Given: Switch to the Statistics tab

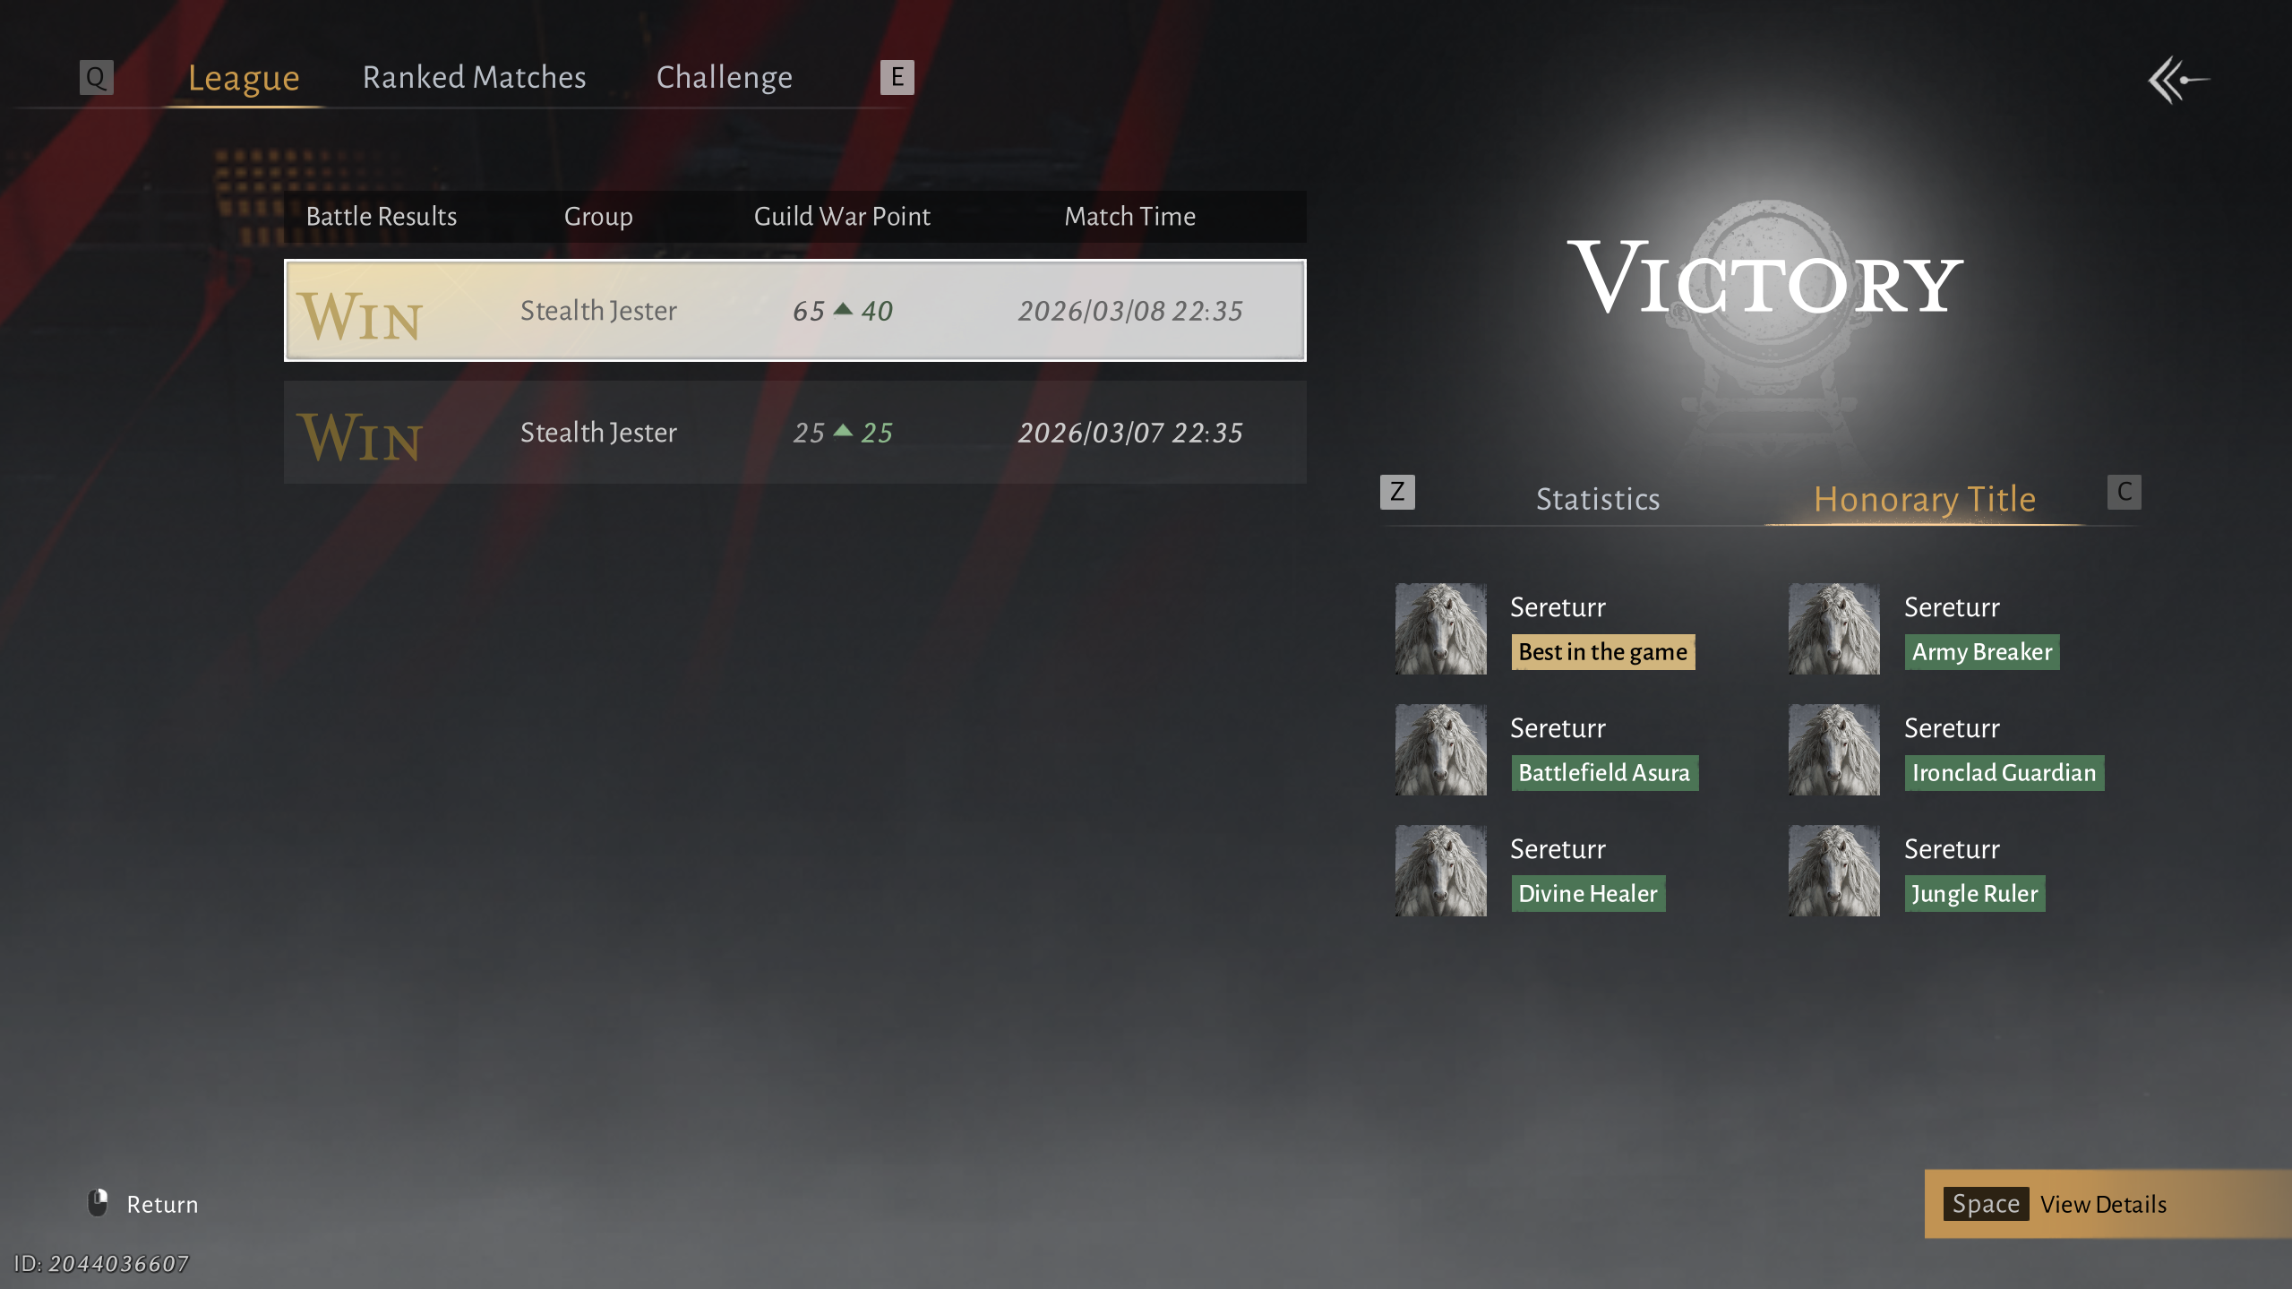Looking at the screenshot, I should pos(1597,499).
